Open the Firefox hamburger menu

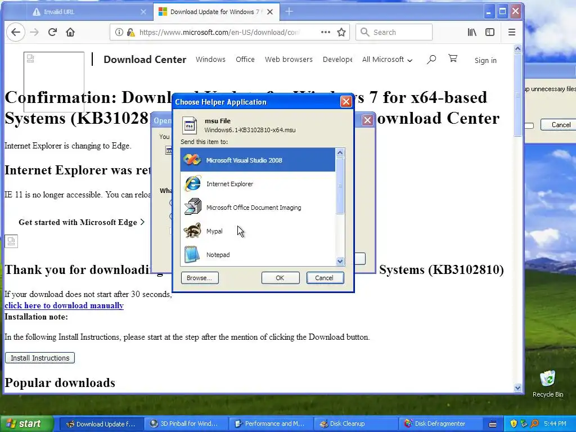512,32
